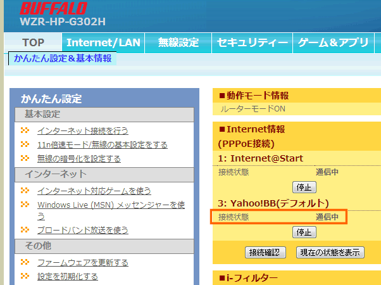Click the highlighted Yahoo!BB 接続状態 row

tap(279, 217)
